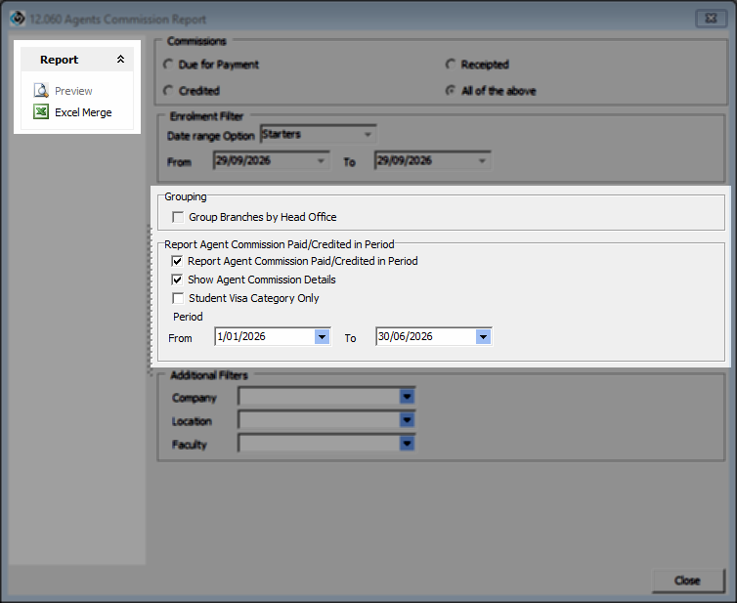
Task: Close the dialog with title bar X
Action: point(712,19)
